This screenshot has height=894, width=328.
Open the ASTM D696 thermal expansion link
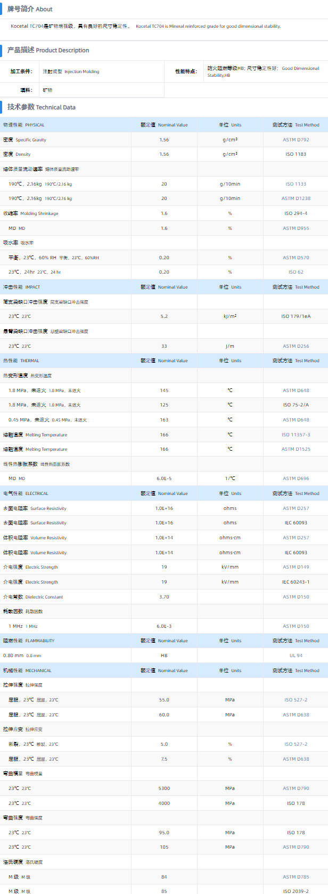click(x=296, y=478)
